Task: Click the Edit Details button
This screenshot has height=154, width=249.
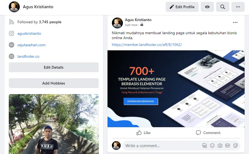Action: [54, 67]
